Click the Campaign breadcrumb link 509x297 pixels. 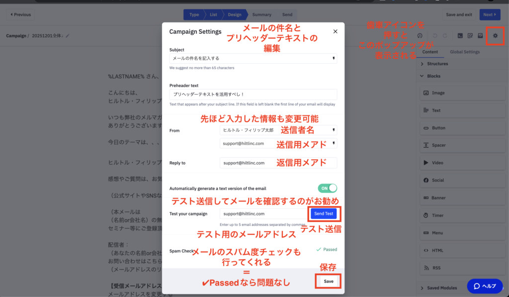click(16, 36)
